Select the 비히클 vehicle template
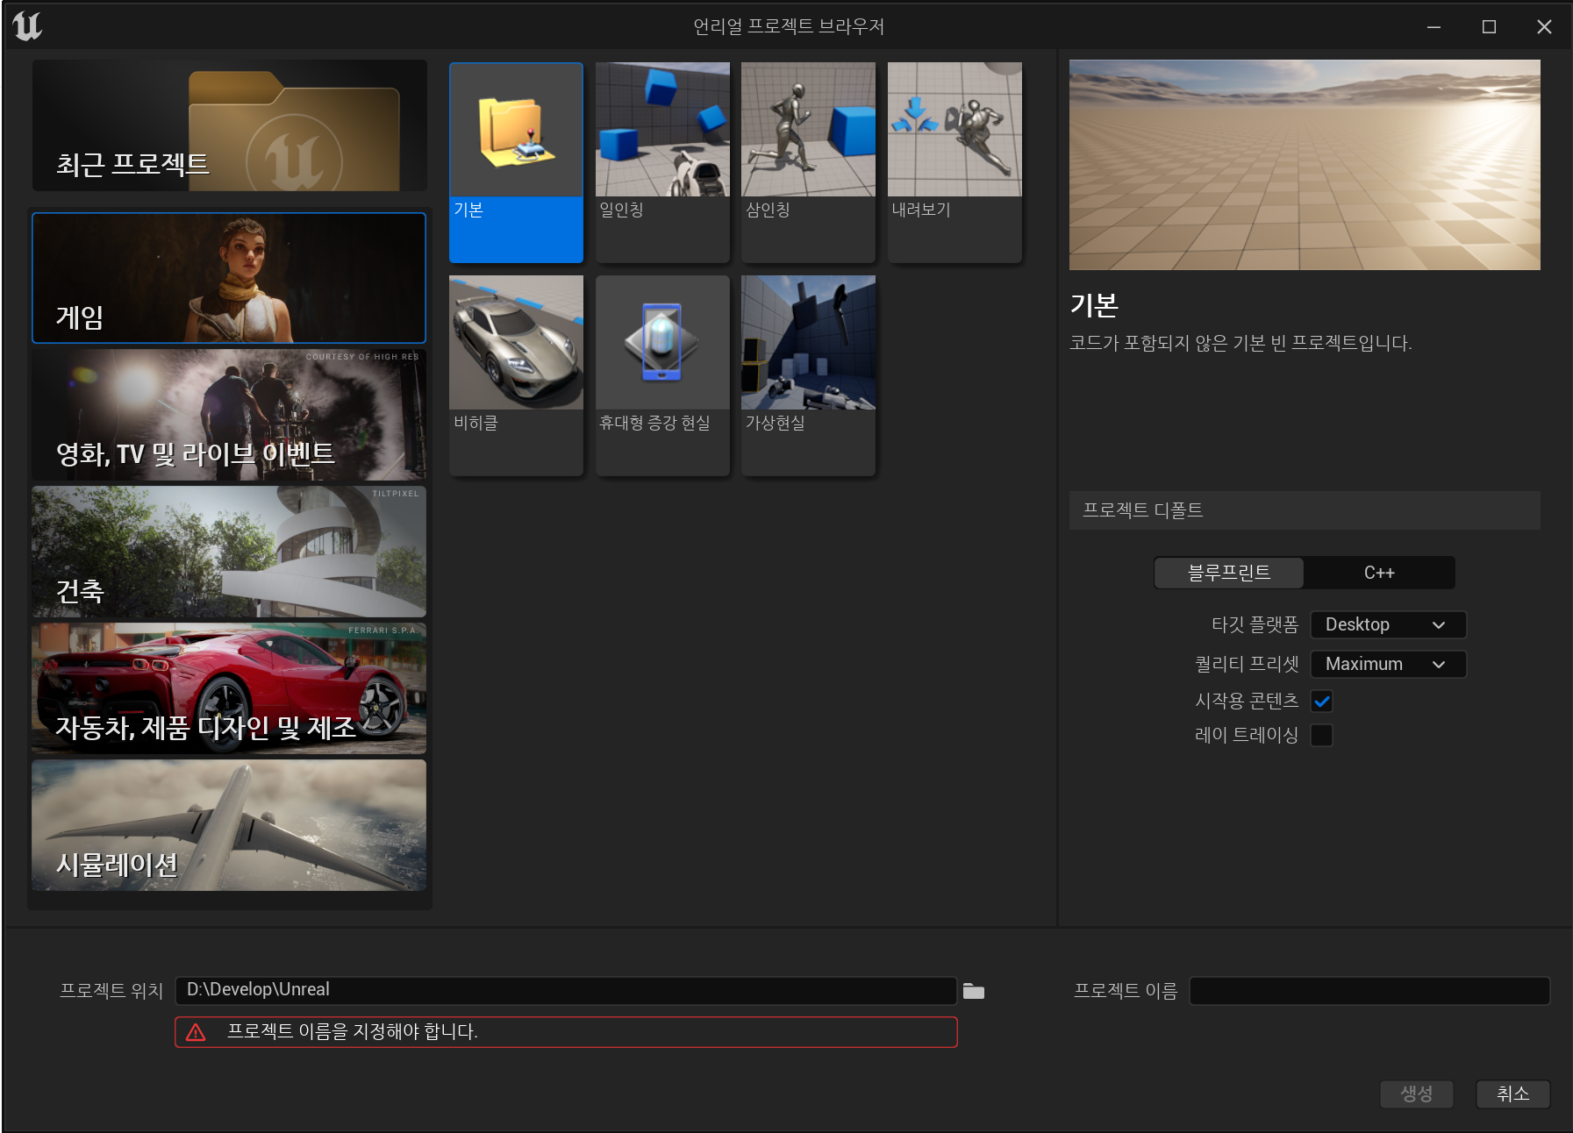 [x=516, y=375]
